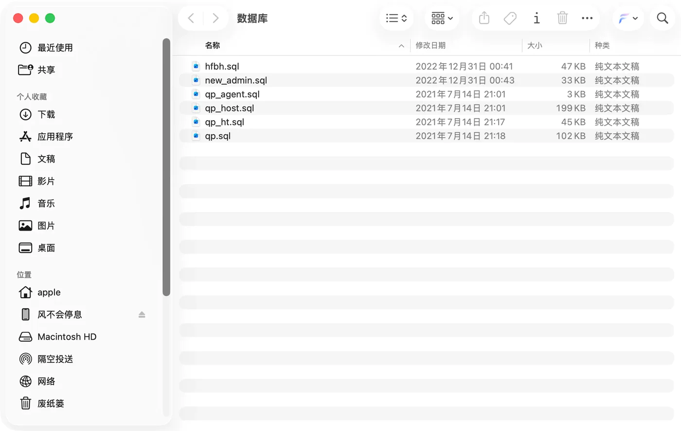Select file qp_agent.sql
Screen dimensions: 681x431
tap(427, 94)
